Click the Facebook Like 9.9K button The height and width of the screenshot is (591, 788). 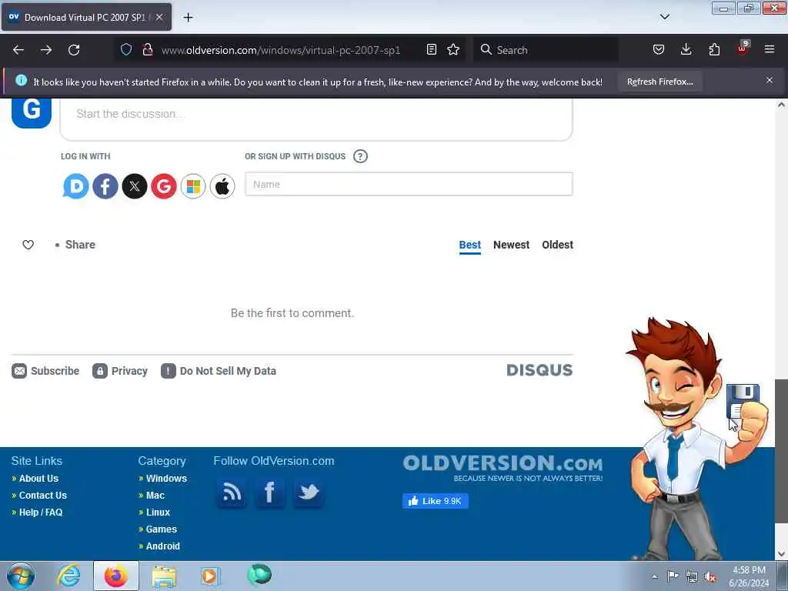point(436,501)
